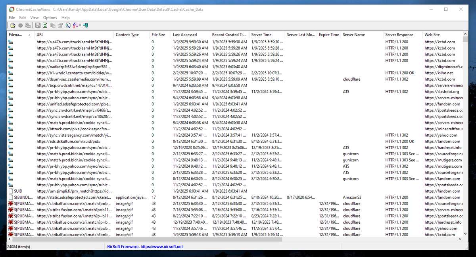The height and width of the screenshot is (257, 476).
Task: Open the NirSoft Freeware website link
Action: coord(145,247)
